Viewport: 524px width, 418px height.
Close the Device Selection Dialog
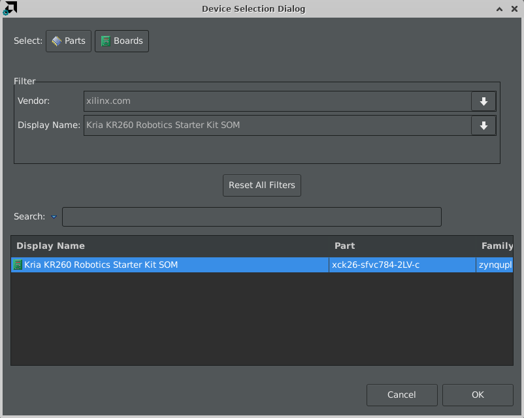[x=515, y=9]
